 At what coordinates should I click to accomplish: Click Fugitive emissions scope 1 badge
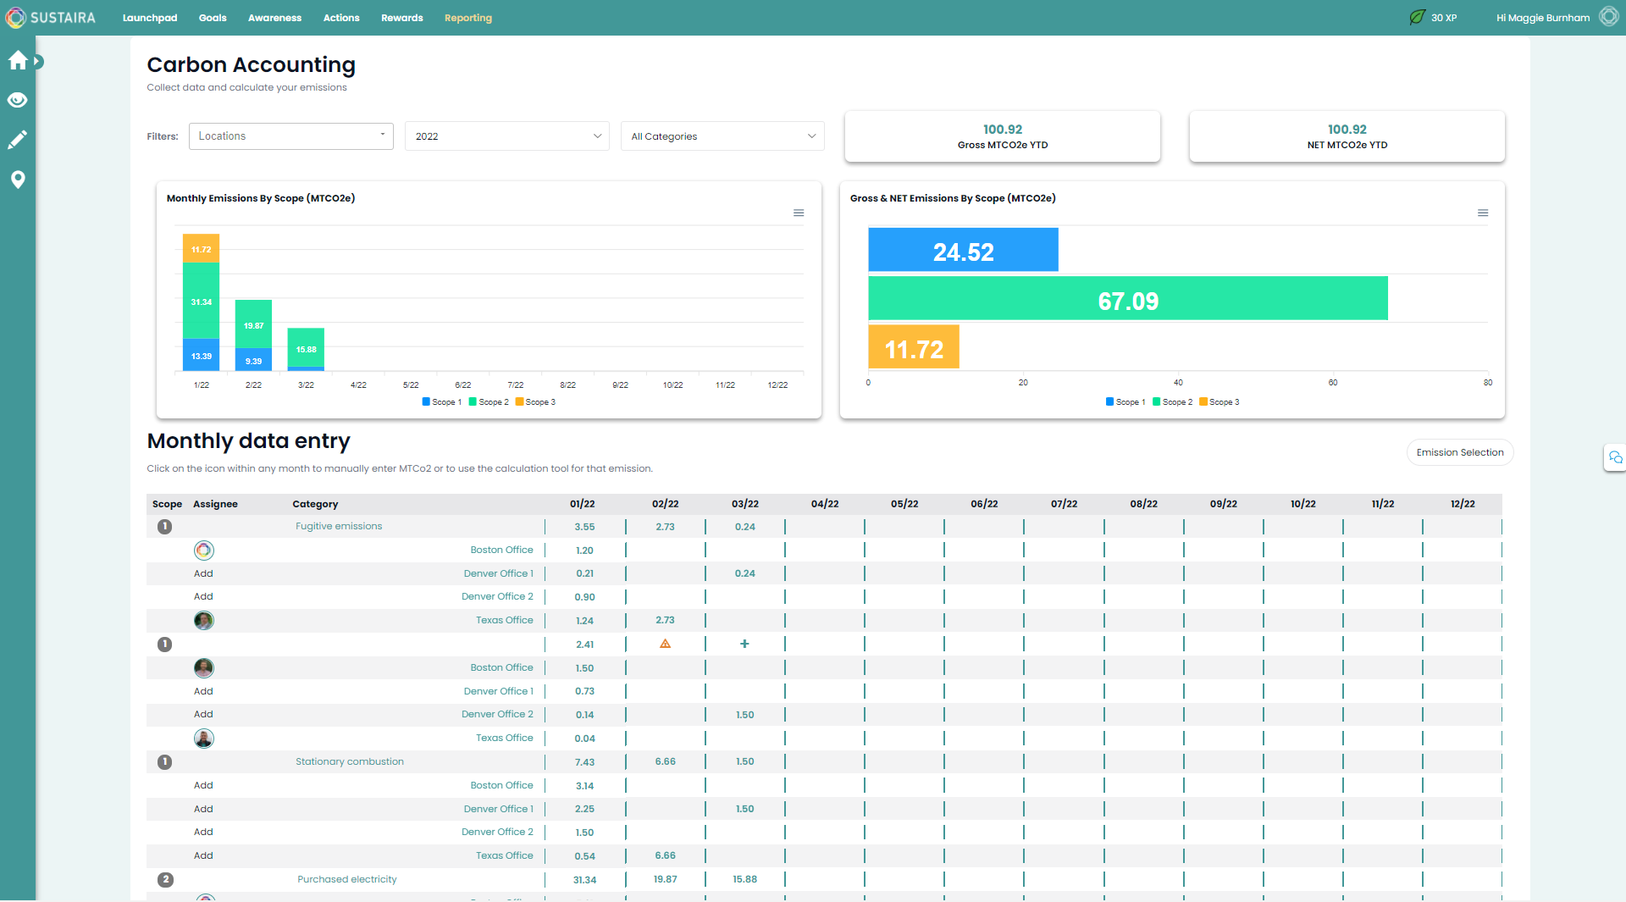(x=165, y=527)
